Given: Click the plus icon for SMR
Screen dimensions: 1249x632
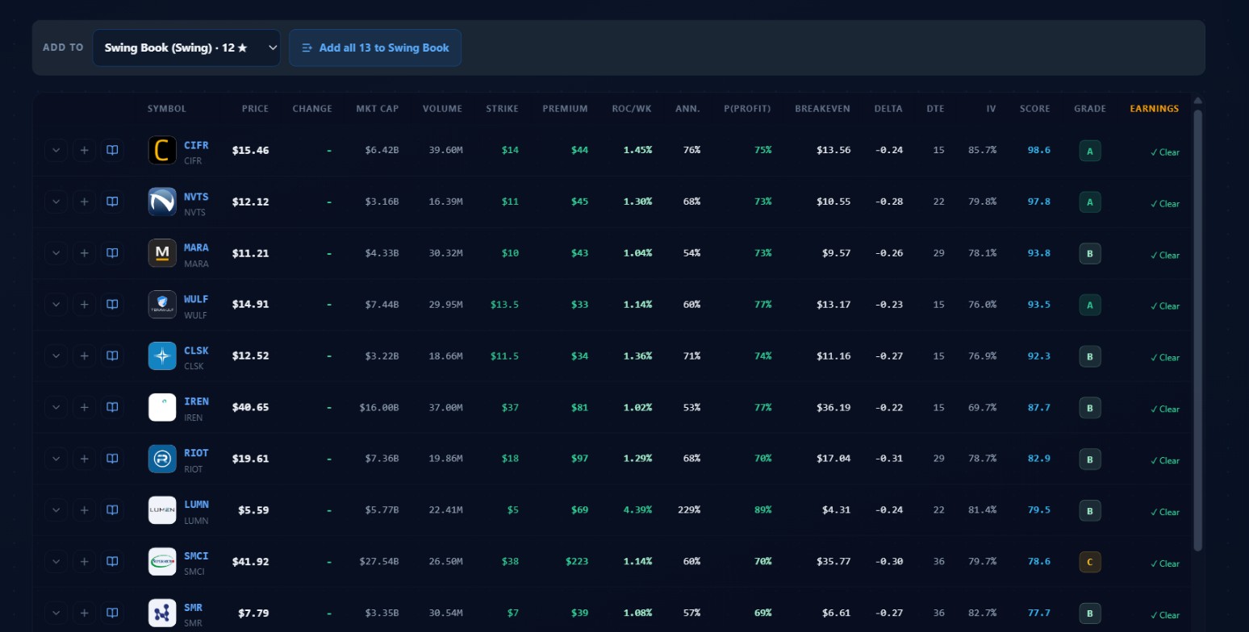Looking at the screenshot, I should 84,613.
